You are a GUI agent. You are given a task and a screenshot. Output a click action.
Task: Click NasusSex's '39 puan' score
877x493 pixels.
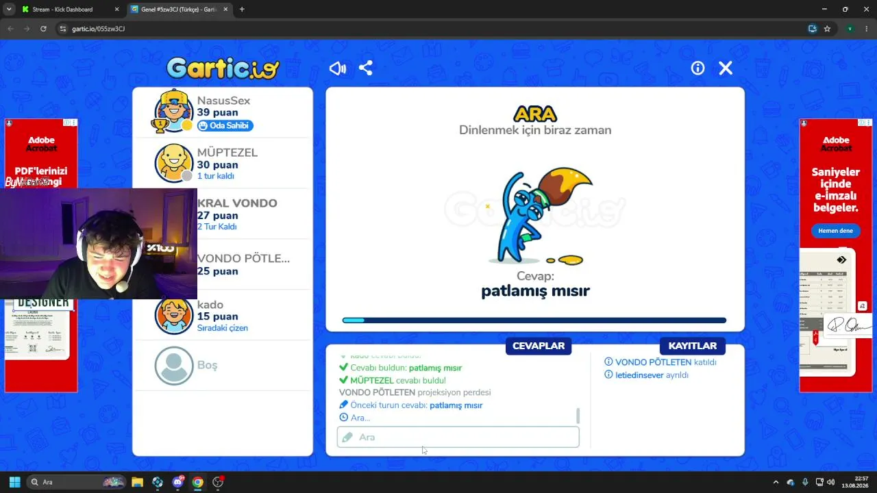pyautogui.click(x=218, y=113)
